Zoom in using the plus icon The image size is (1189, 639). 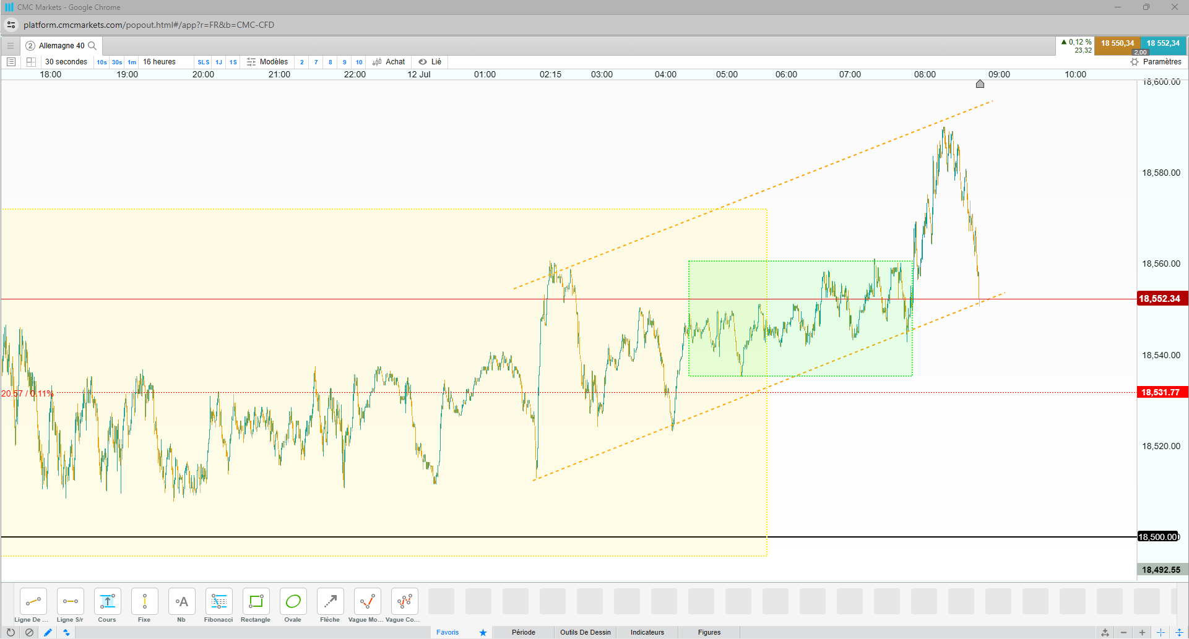pos(1142,632)
